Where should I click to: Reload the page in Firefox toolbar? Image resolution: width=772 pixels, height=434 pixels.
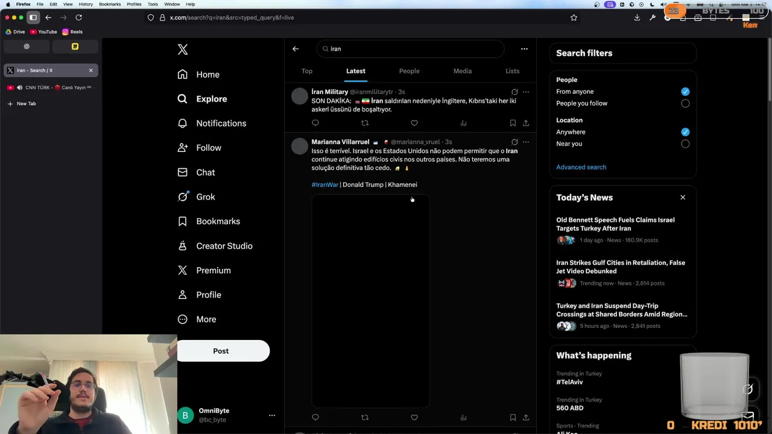coord(78,17)
